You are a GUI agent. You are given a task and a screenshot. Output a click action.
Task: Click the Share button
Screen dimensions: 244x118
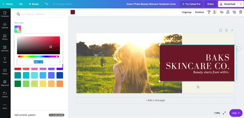click(x=210, y=4)
